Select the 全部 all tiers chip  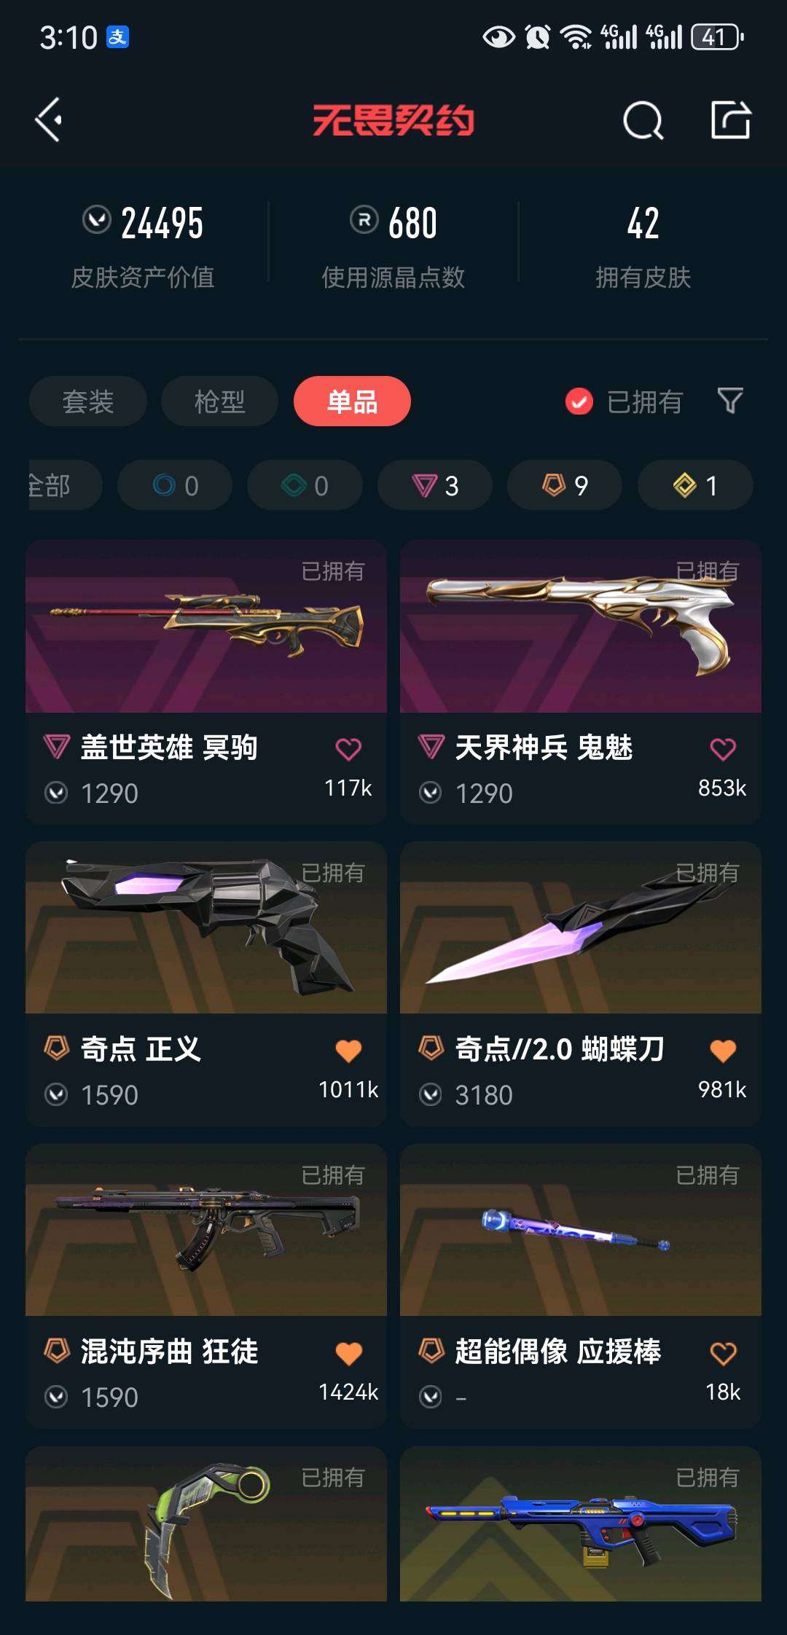click(65, 485)
